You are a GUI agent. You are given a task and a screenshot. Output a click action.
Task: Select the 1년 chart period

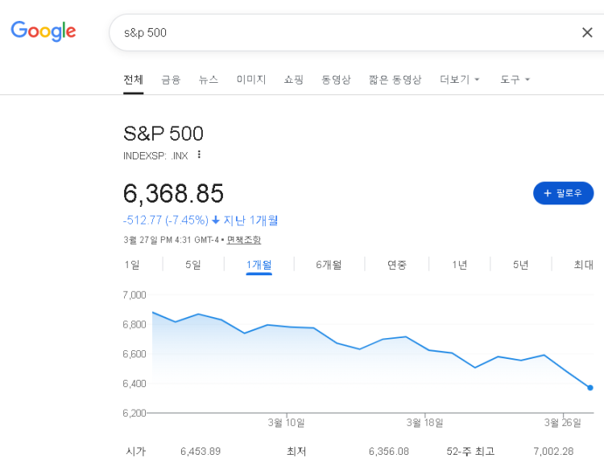click(x=459, y=265)
